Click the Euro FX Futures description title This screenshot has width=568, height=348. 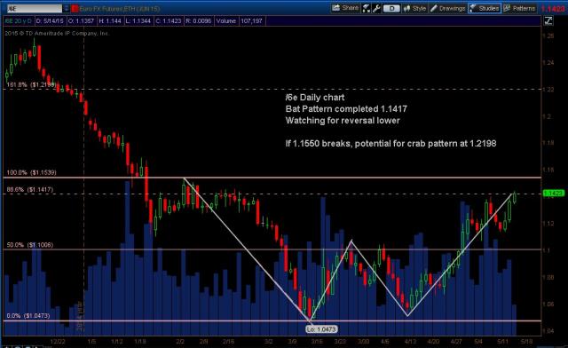(x=119, y=8)
